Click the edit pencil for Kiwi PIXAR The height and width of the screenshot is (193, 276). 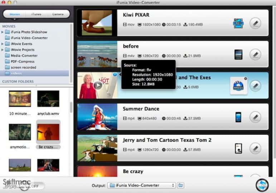point(255,23)
